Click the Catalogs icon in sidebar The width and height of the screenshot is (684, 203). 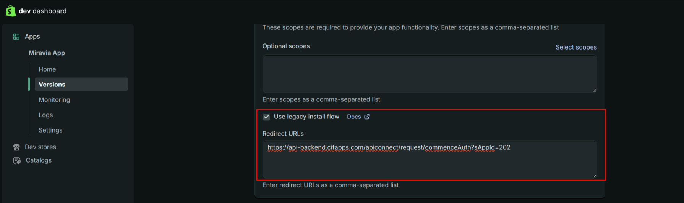17,161
